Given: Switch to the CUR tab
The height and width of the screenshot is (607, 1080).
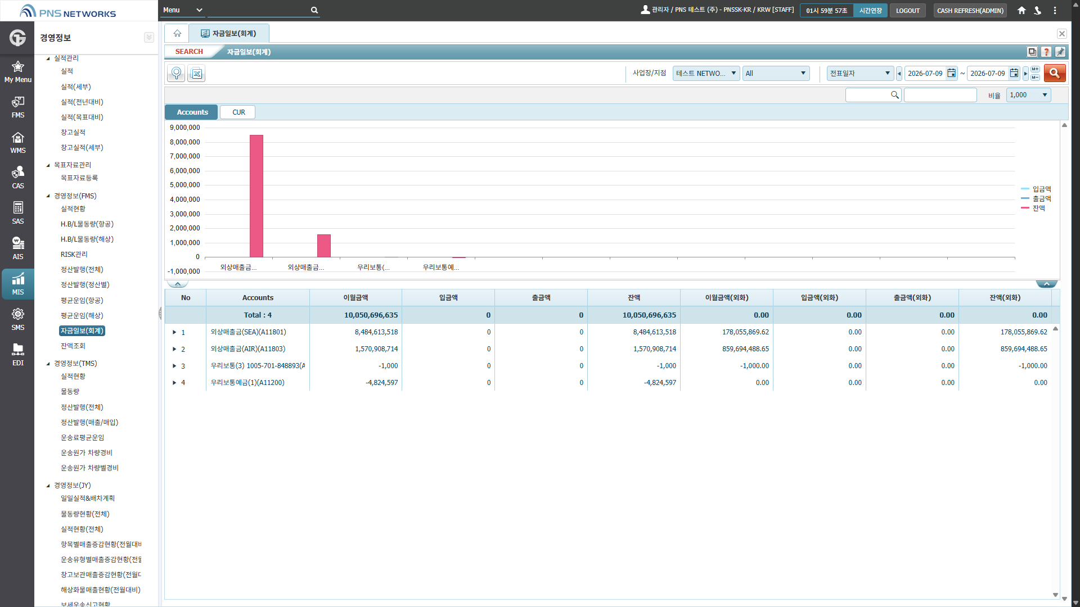Looking at the screenshot, I should point(238,112).
